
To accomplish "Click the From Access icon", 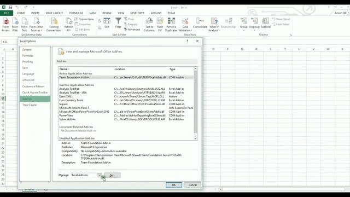I will [x=5, y=25].
